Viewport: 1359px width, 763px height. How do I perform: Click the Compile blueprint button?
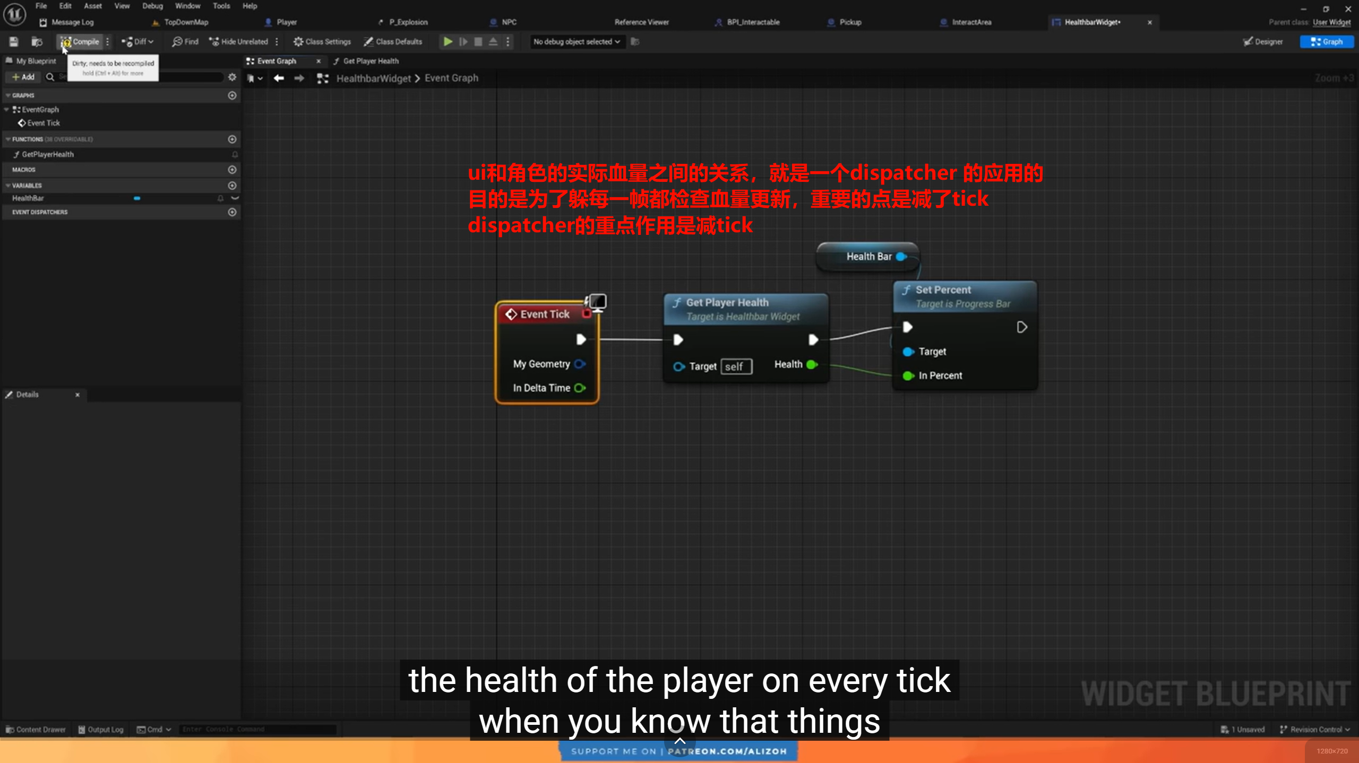(x=80, y=41)
